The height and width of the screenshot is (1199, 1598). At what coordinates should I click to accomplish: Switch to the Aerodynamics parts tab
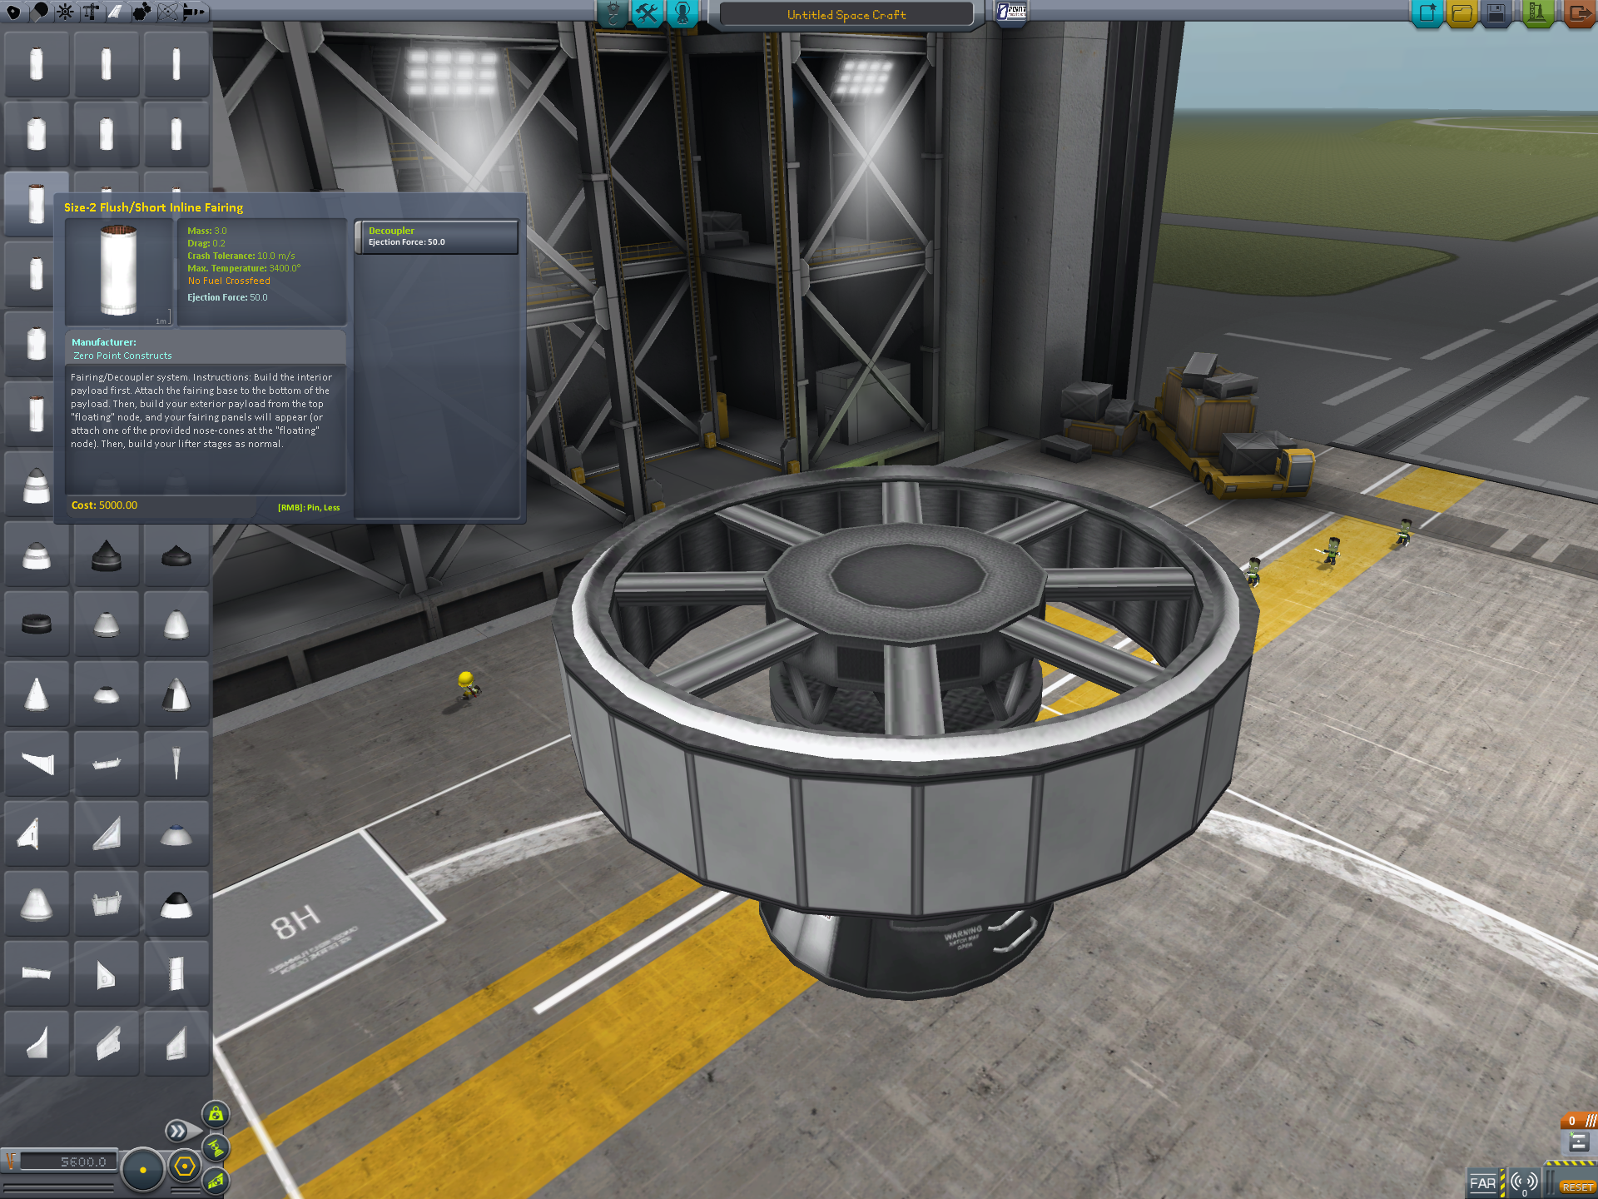tap(117, 12)
